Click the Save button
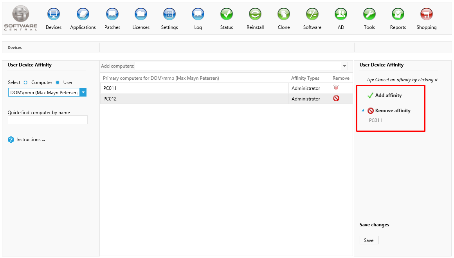The image size is (454, 258). click(369, 240)
